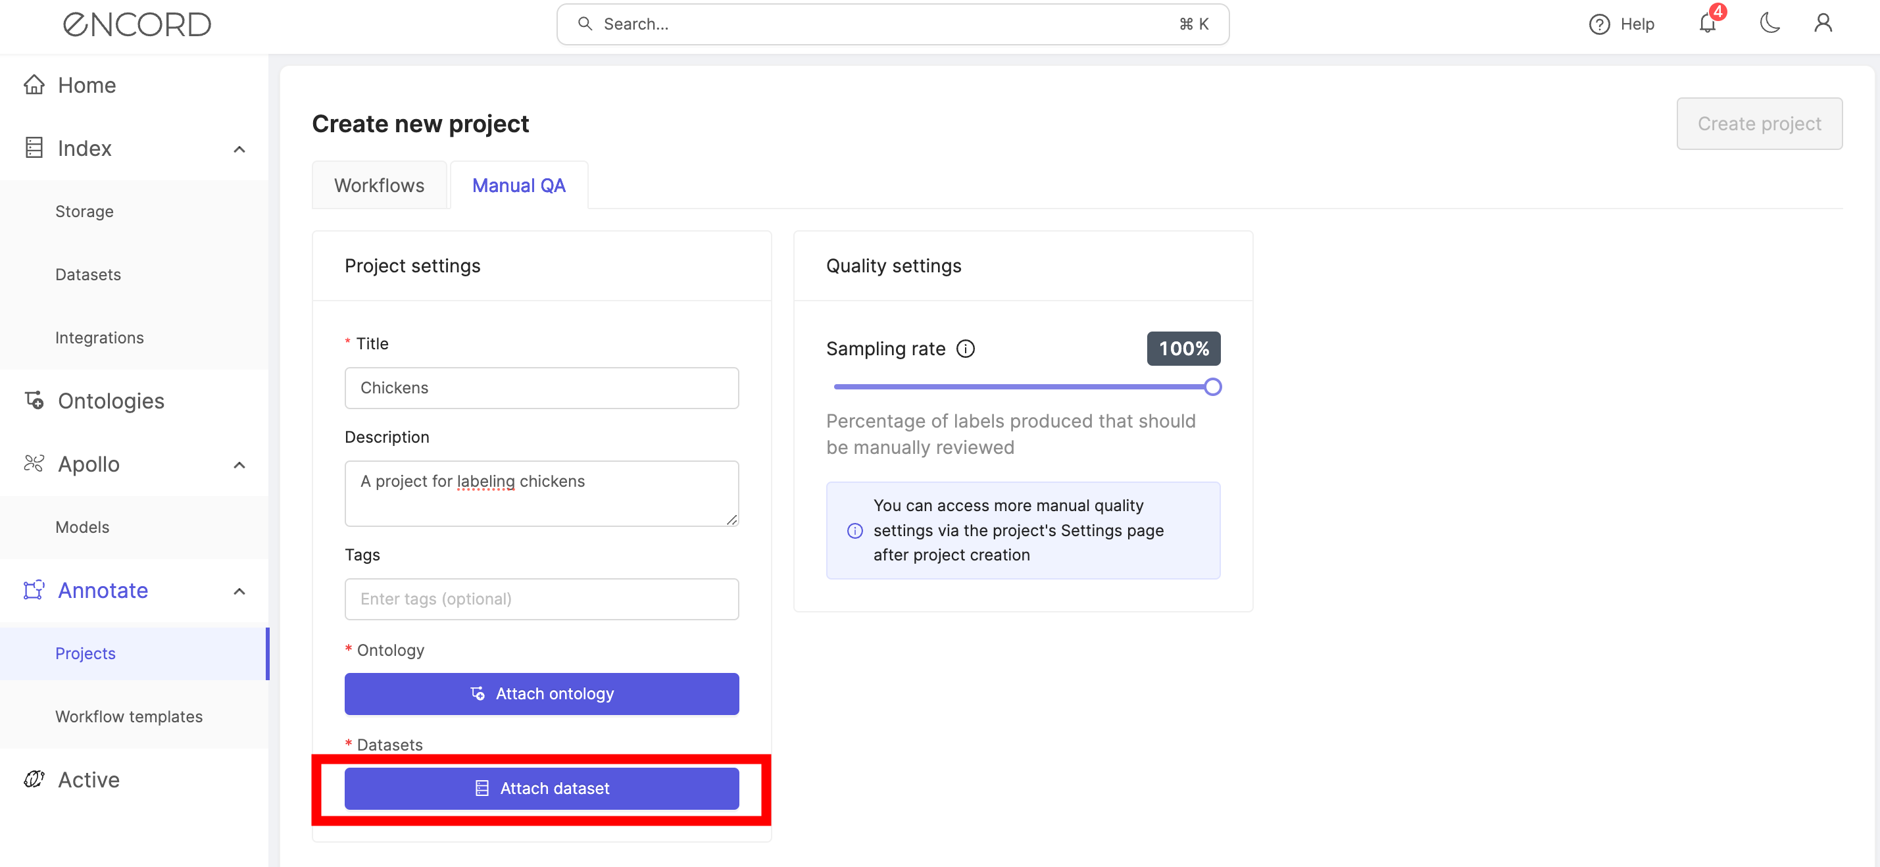This screenshot has width=1880, height=867.
Task: Click the Project settings heading
Action: pos(412,266)
